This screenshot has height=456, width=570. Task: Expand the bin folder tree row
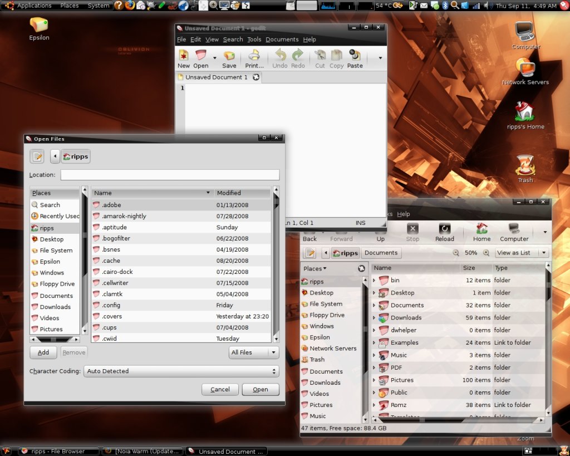(374, 280)
